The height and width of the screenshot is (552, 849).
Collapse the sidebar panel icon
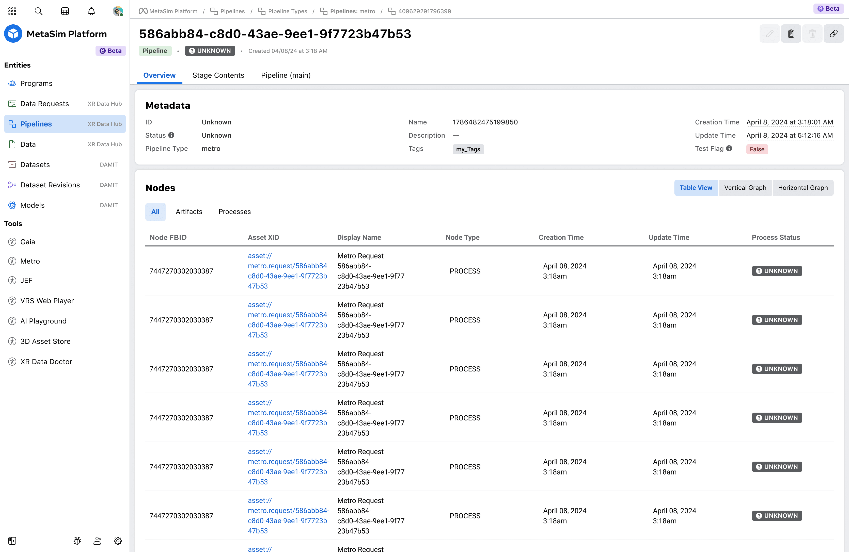[x=12, y=541]
